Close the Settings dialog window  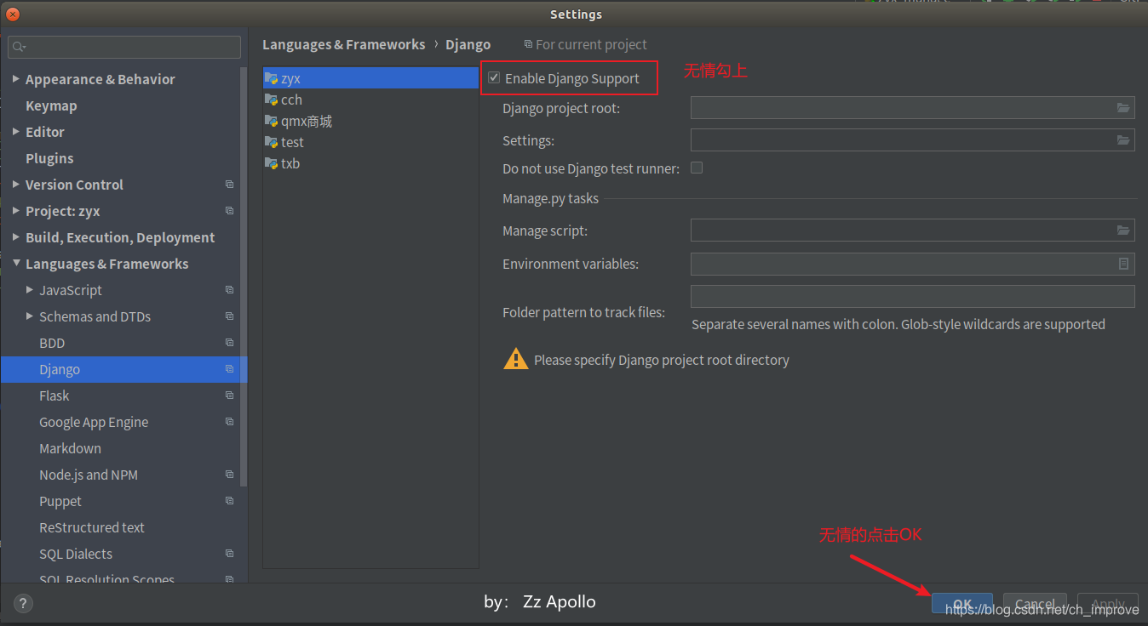pyautogui.click(x=13, y=14)
